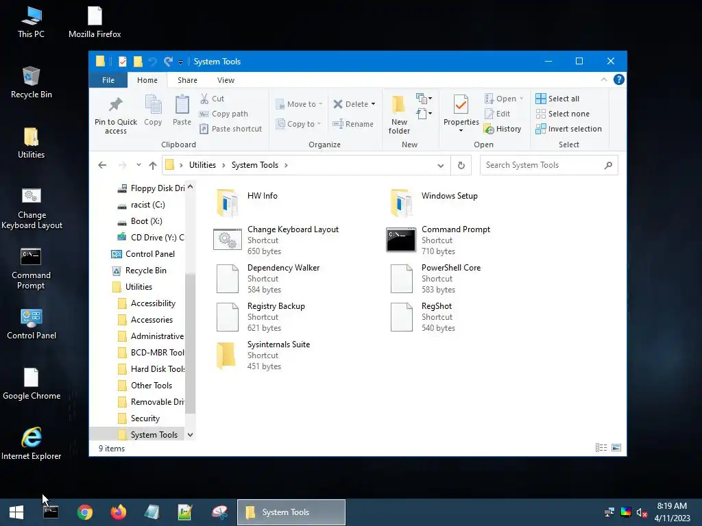Select Security folder in navigation tree
Screen dimensions: 702x526
click(x=138, y=418)
